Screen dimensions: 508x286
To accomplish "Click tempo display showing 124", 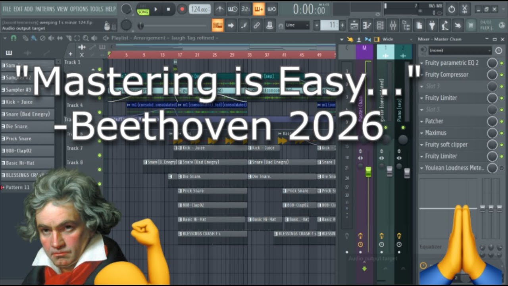I will tap(200, 9).
